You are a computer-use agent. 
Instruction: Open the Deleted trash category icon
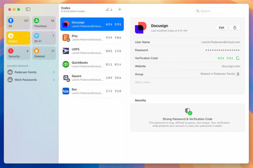[36, 51]
